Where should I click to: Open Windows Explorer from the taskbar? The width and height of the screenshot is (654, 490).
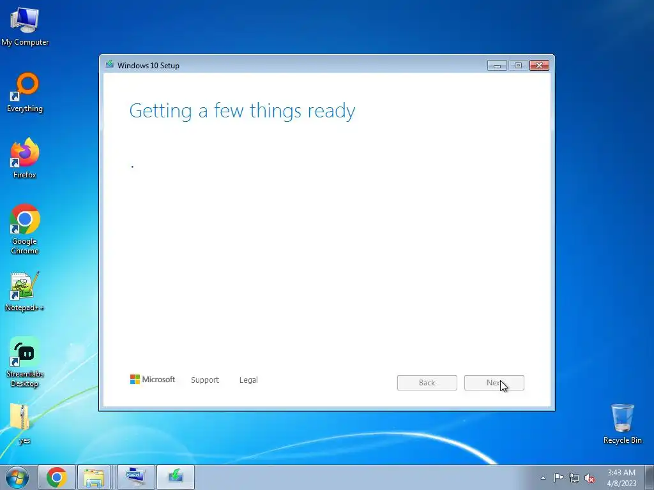[94, 477]
